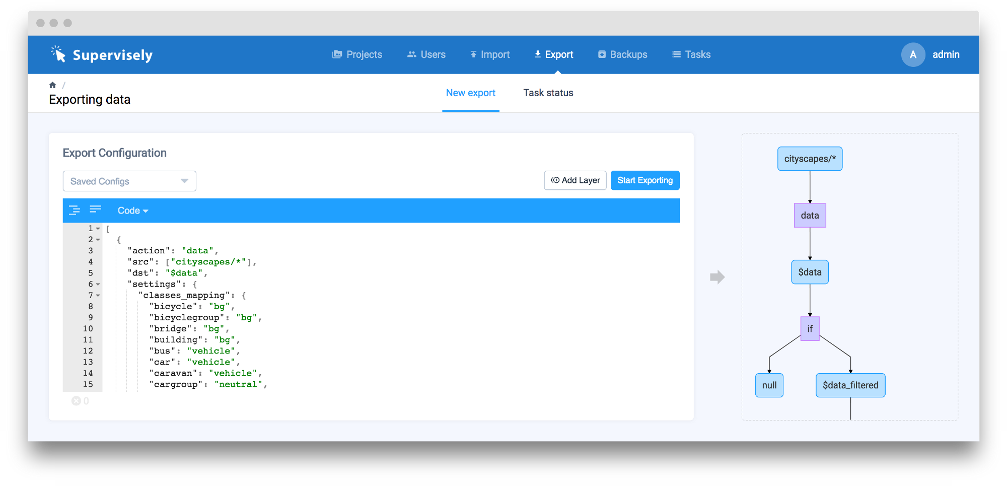The image size is (1007, 490).
Task: Open the Code mode dropdown
Action: (x=133, y=211)
